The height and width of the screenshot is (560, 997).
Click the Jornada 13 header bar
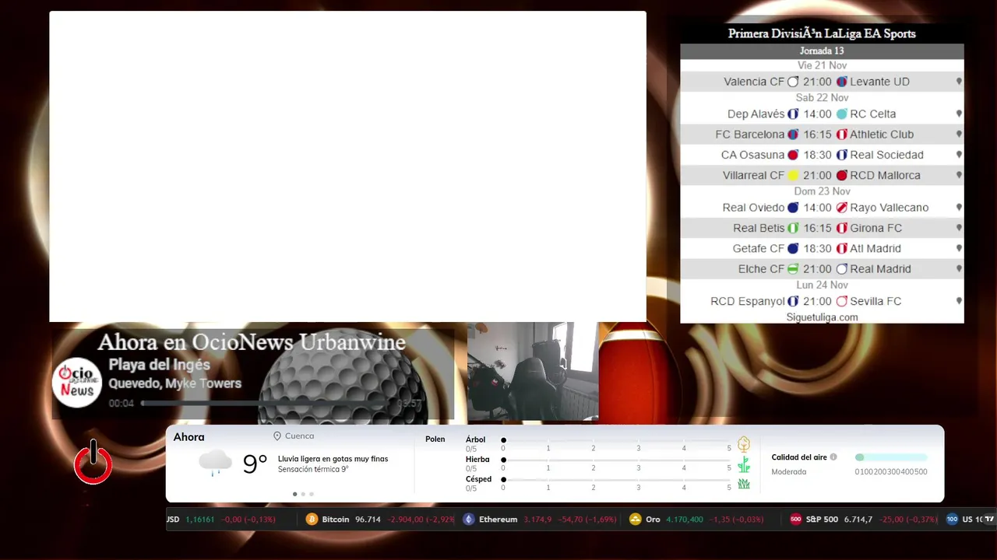point(822,51)
